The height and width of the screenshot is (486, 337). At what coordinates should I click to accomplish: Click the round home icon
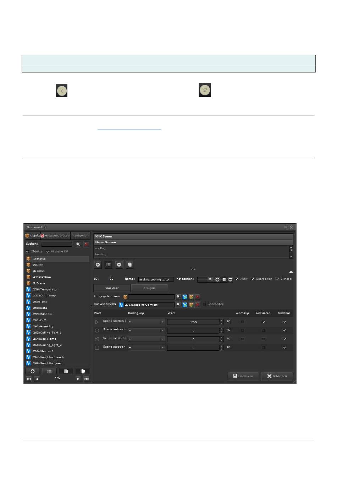pyautogui.click(x=205, y=90)
